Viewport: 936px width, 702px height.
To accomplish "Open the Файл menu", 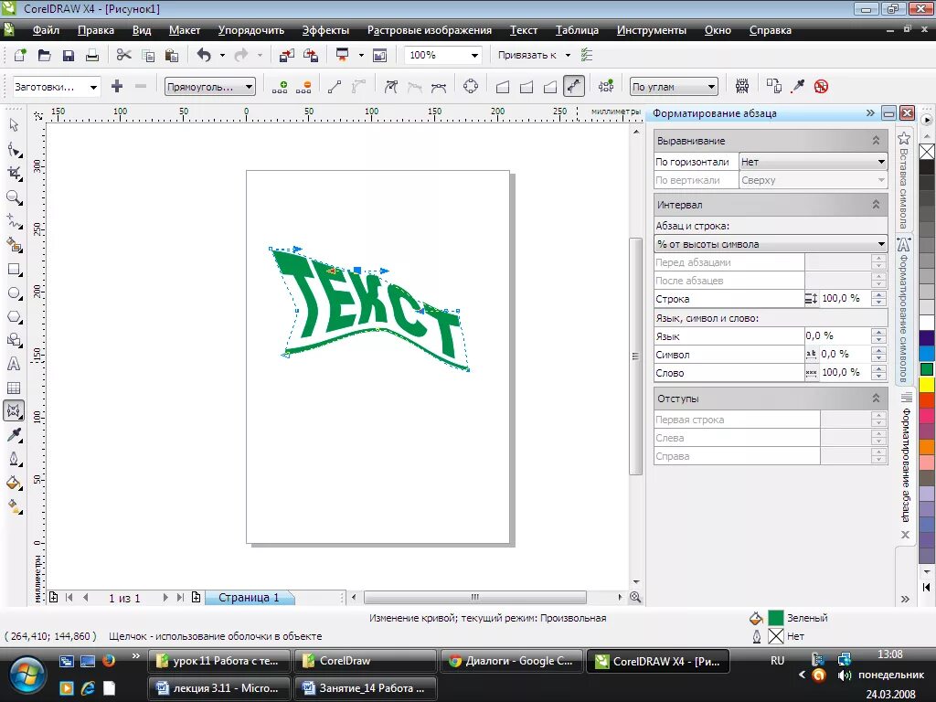I will click(46, 30).
